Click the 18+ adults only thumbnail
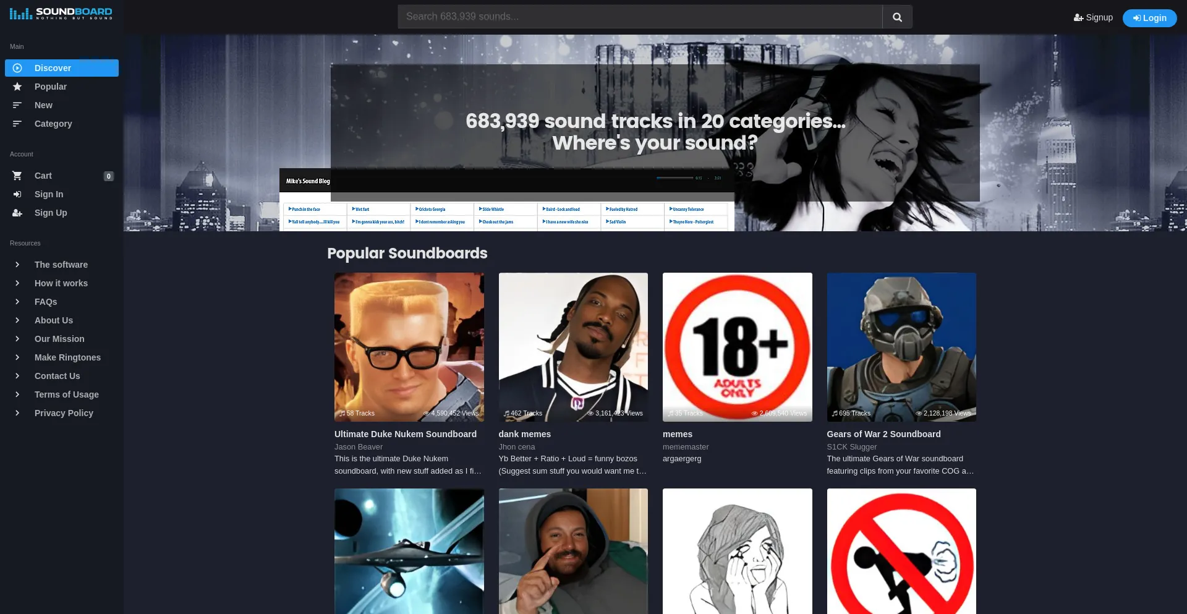Screen dimensions: 1187x614 click(x=738, y=347)
